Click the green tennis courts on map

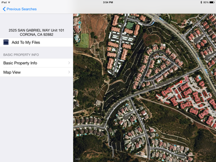pyautogui.click(x=130, y=25)
